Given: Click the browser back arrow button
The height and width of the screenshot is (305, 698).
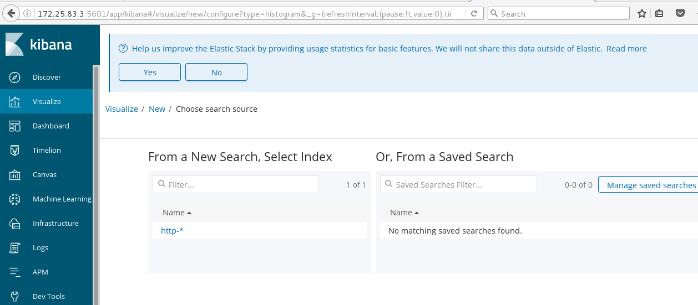Looking at the screenshot, I should point(11,13).
